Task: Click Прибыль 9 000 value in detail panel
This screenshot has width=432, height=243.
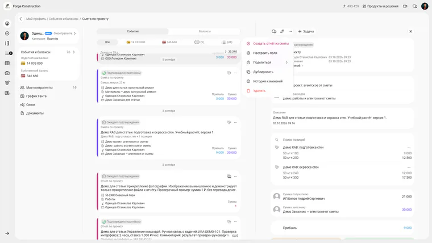Action: pos(408,228)
